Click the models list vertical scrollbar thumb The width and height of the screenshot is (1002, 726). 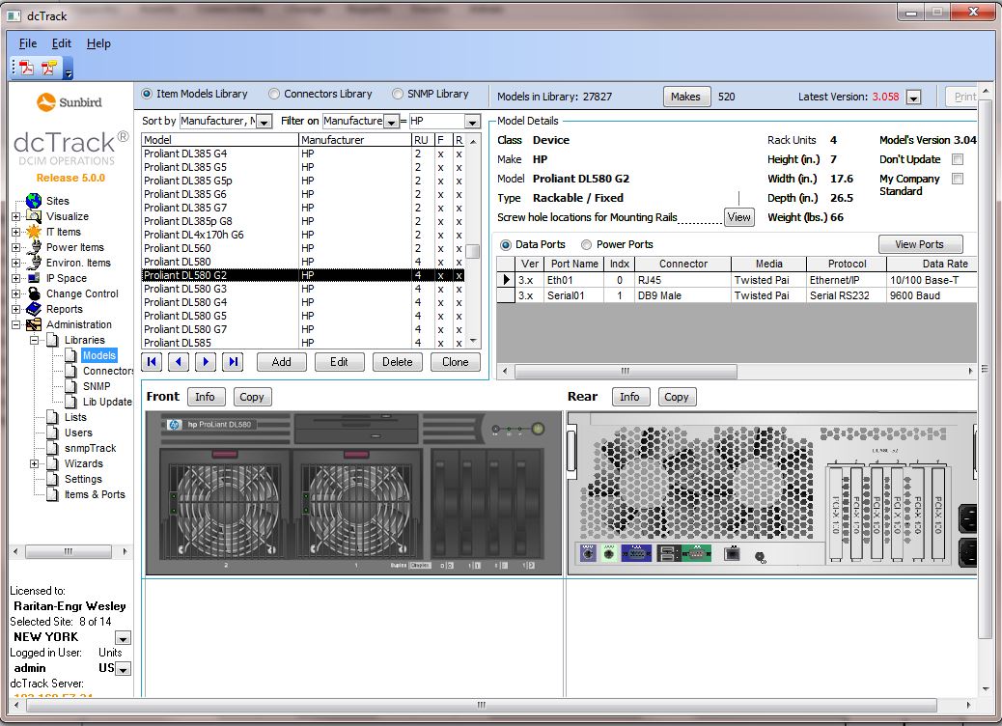pos(473,252)
